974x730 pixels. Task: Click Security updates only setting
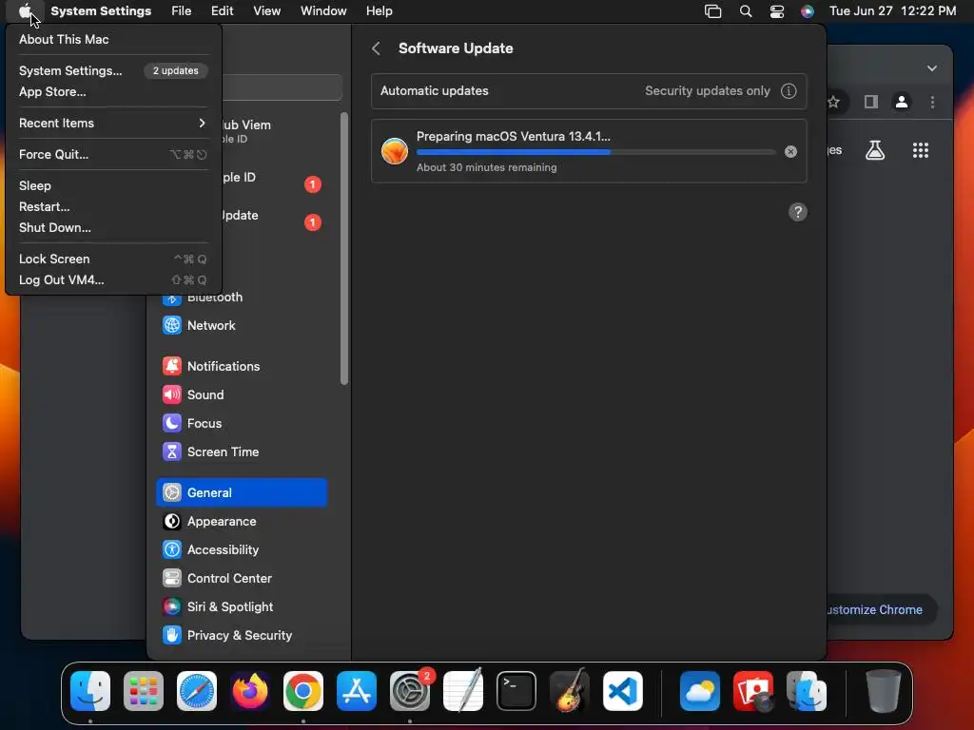[707, 90]
